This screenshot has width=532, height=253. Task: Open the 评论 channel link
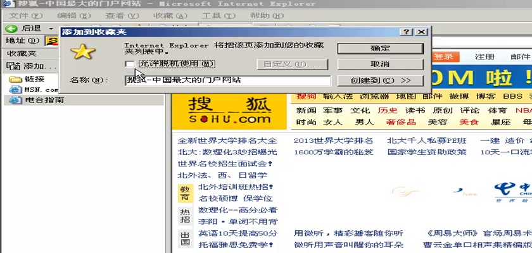470,111
